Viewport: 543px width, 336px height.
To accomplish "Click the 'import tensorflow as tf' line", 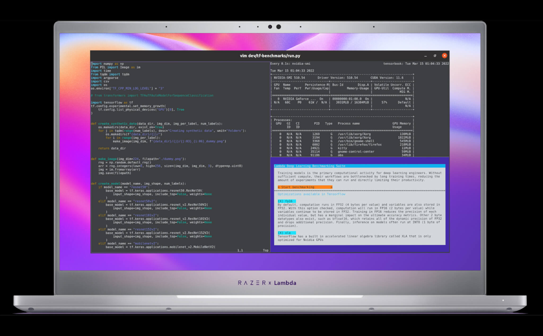I will coord(112,103).
